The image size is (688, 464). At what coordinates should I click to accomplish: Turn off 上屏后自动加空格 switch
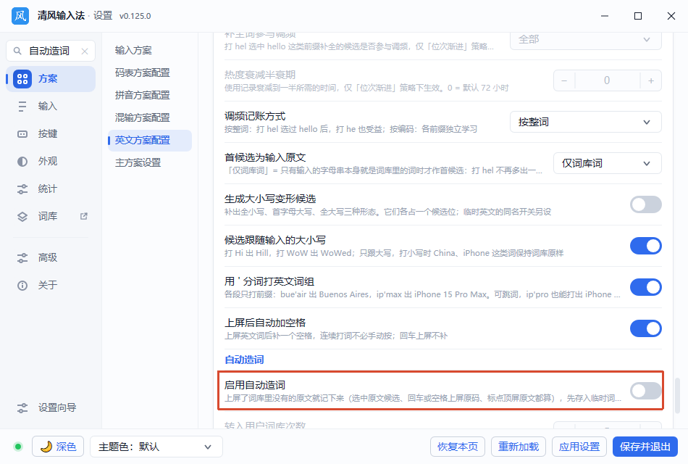(645, 328)
